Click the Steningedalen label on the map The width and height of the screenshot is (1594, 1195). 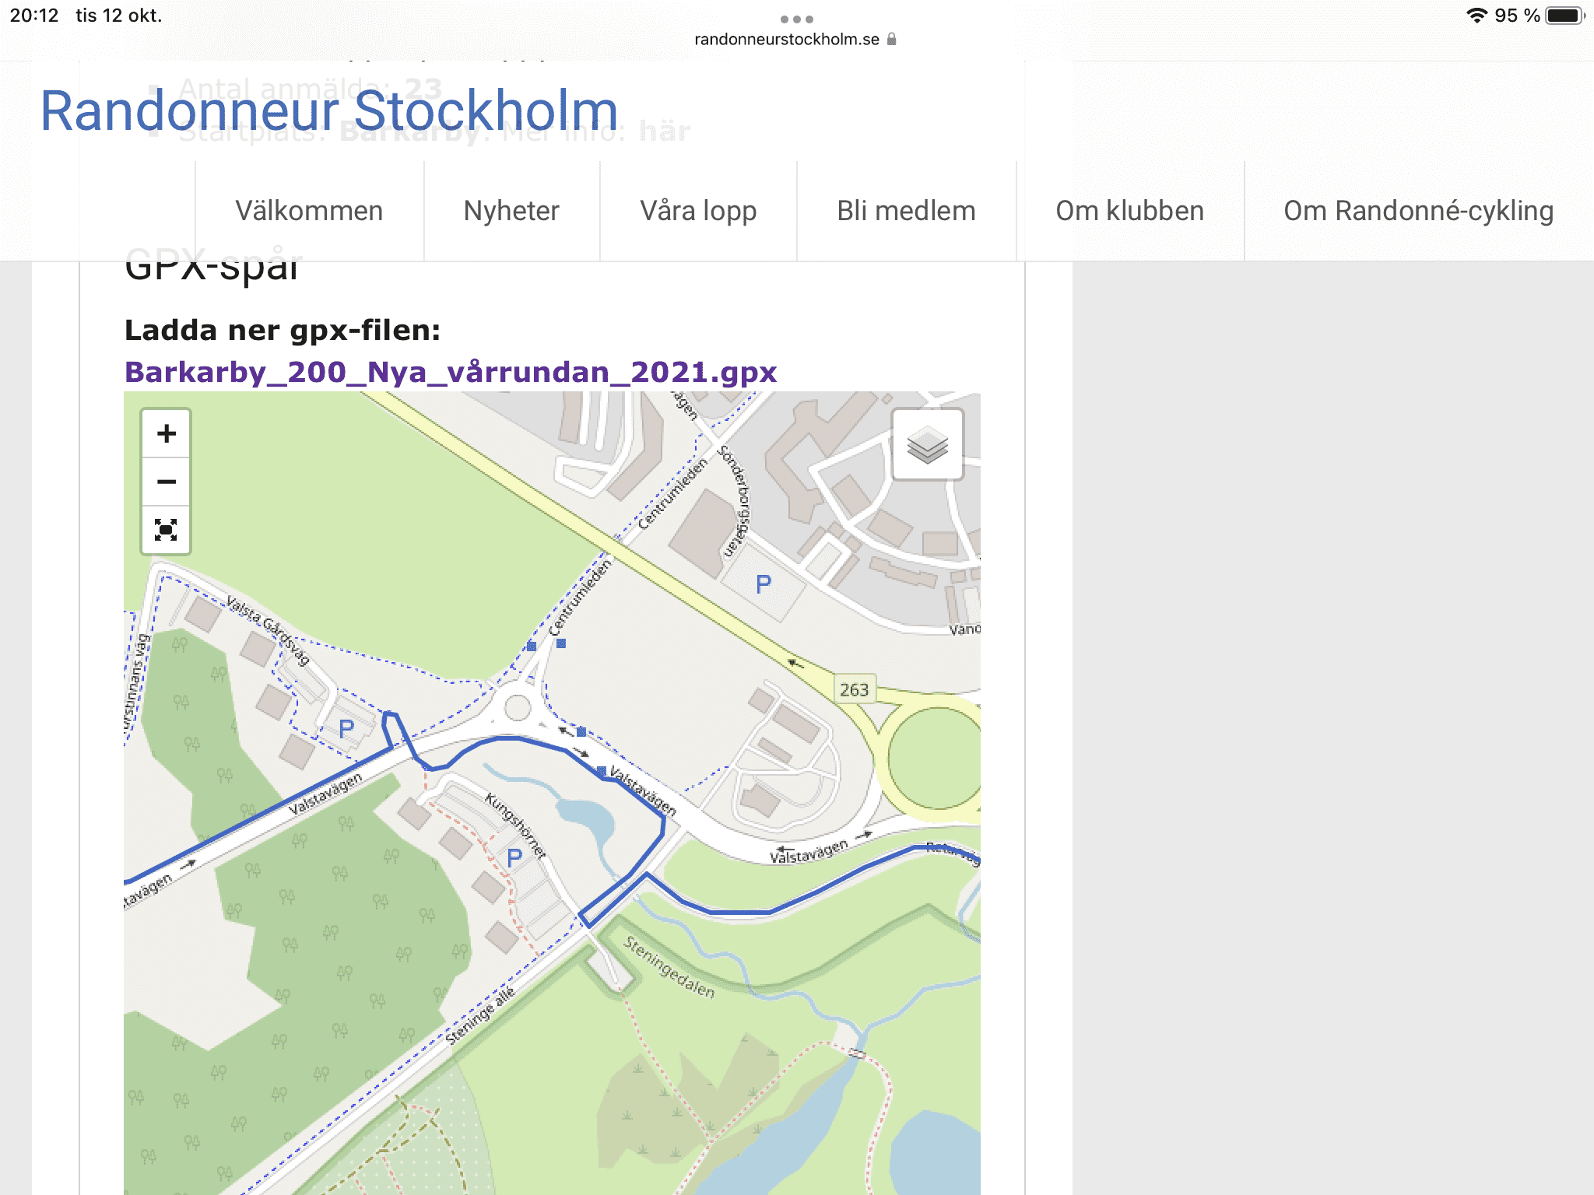tap(669, 967)
